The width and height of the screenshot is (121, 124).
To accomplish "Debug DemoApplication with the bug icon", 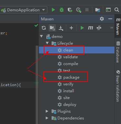I will pos(62,10).
